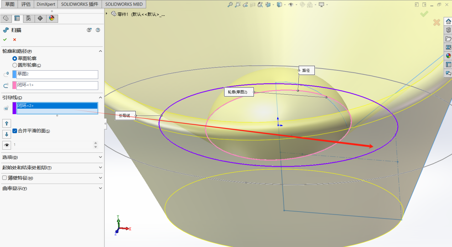Move guide curve up with arrow button
Screen dimensions: 452x247
(6, 123)
